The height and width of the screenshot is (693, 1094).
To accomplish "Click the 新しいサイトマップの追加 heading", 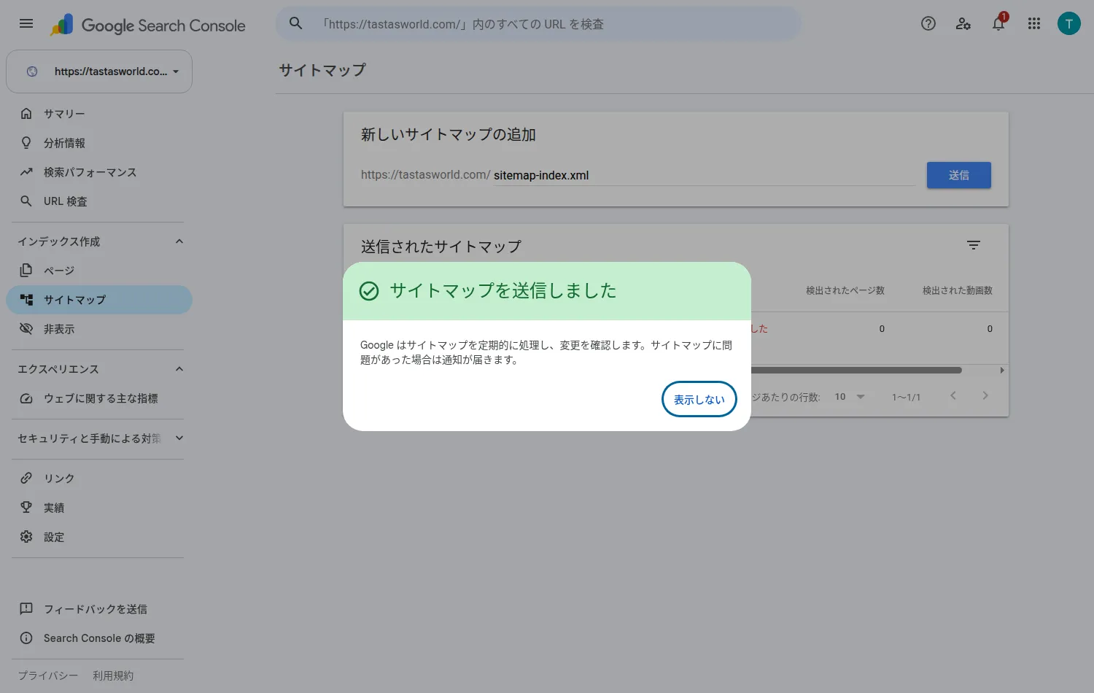I will [x=449, y=134].
